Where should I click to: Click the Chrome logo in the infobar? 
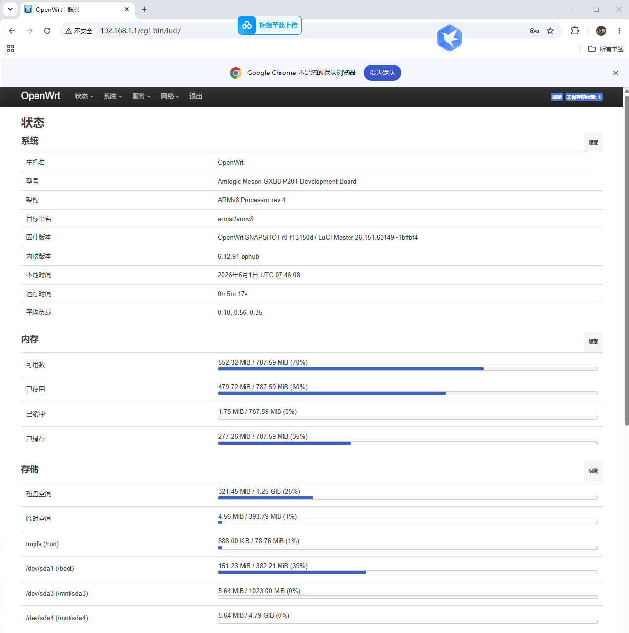point(236,73)
